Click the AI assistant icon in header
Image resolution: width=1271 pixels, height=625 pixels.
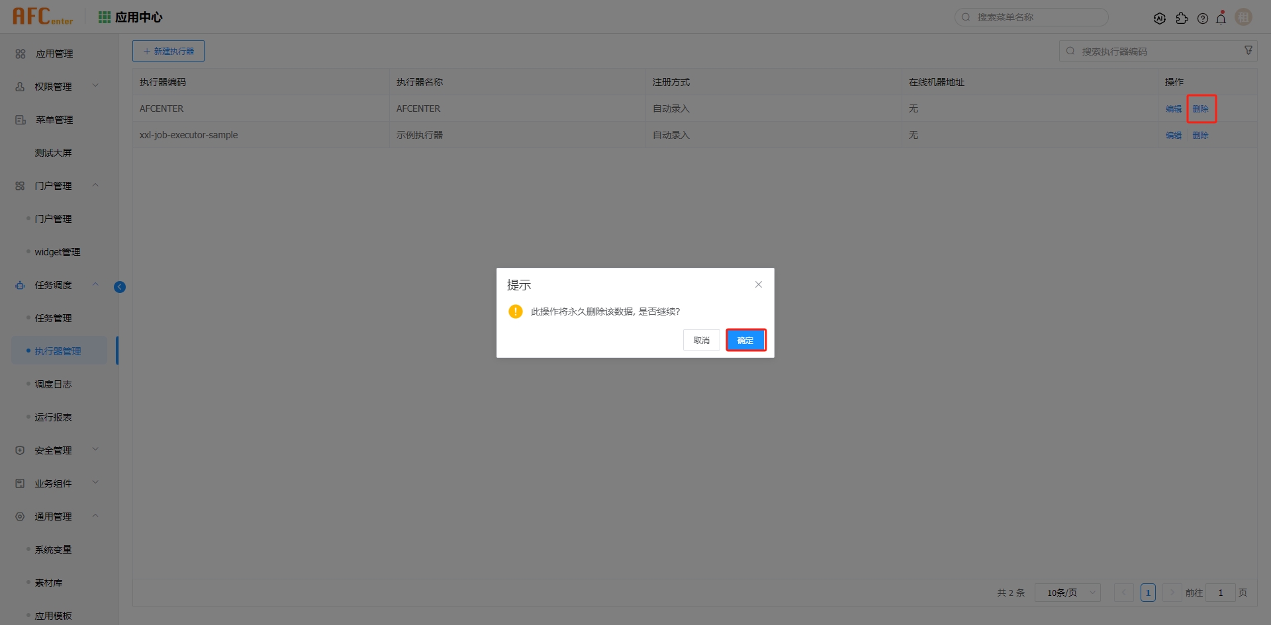click(x=1160, y=19)
